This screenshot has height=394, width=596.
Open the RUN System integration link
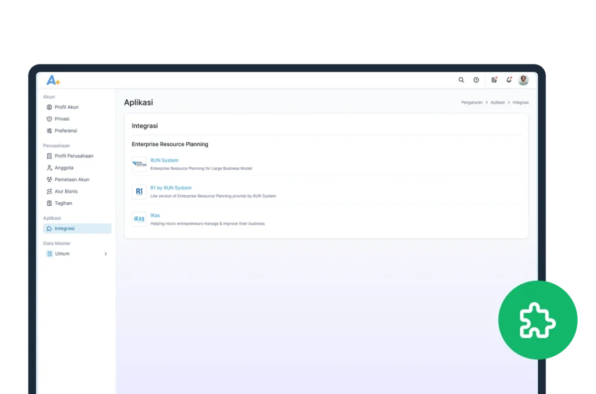tap(164, 160)
